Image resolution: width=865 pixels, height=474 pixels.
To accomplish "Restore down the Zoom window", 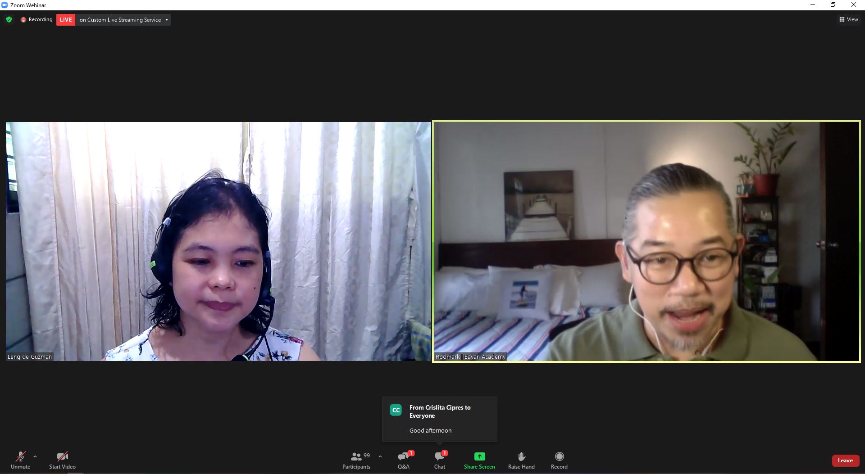I will pos(833,5).
